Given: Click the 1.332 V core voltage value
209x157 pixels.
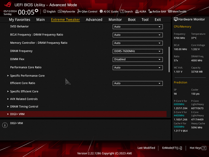Looking at the screenshot, I should click(x=195, y=49).
